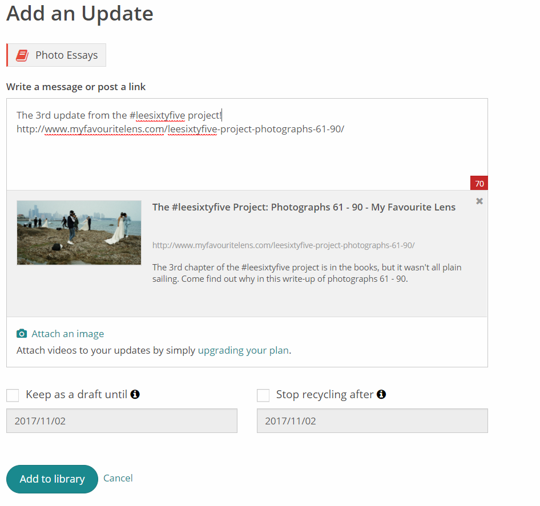Open the upgrading your plan link

(x=243, y=350)
